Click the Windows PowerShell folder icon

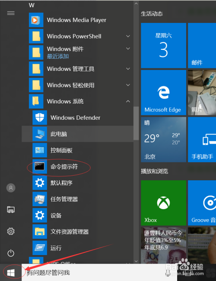[36, 36]
